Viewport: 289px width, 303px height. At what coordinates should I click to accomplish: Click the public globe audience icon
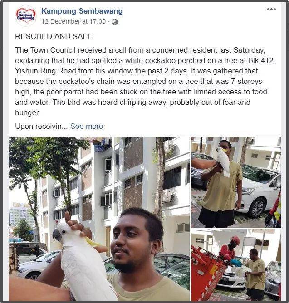click(114, 22)
